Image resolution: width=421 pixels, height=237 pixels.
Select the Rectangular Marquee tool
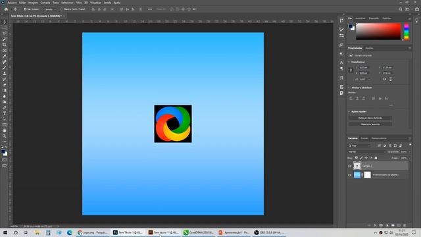5,28
